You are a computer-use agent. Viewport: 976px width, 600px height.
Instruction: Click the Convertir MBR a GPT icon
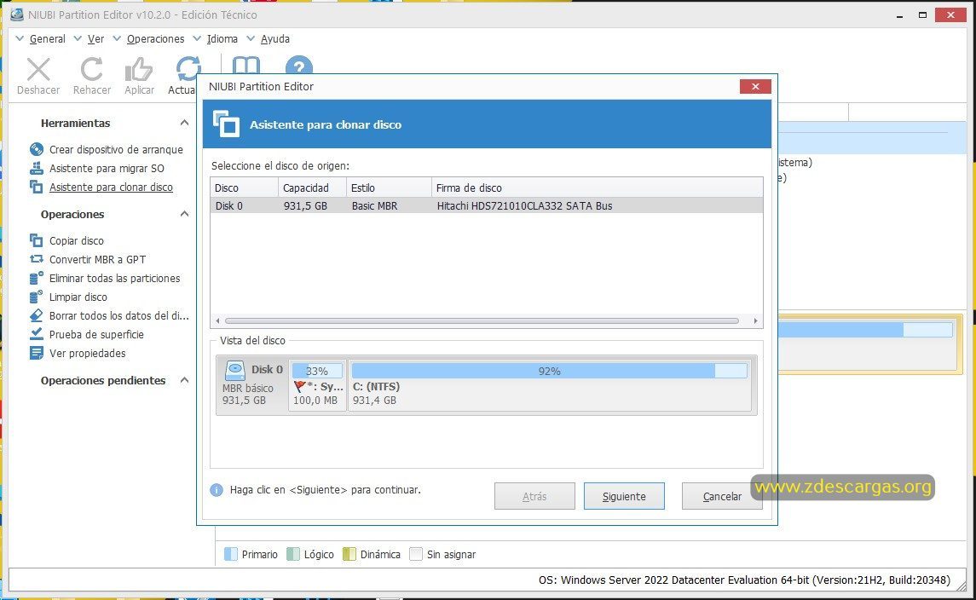[37, 259]
